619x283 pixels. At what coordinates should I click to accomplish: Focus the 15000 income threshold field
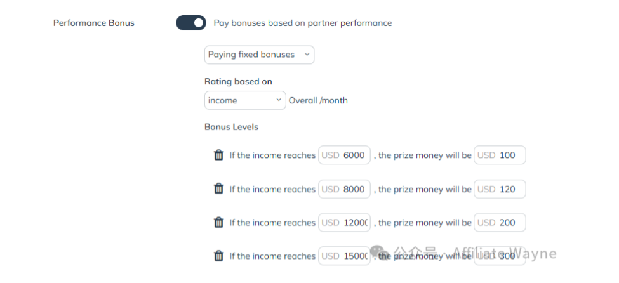click(344, 256)
